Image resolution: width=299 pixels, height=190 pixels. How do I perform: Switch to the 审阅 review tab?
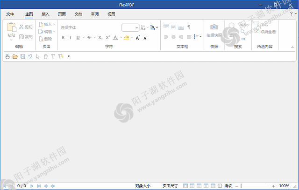coord(95,14)
